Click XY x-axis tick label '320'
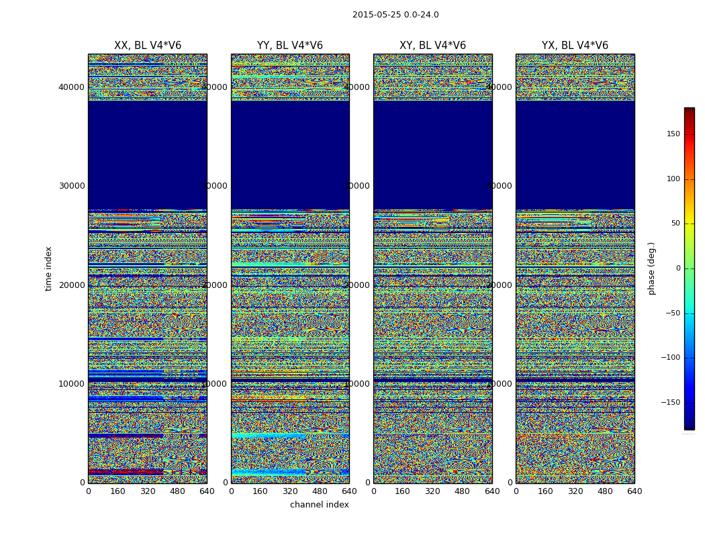 [x=433, y=491]
